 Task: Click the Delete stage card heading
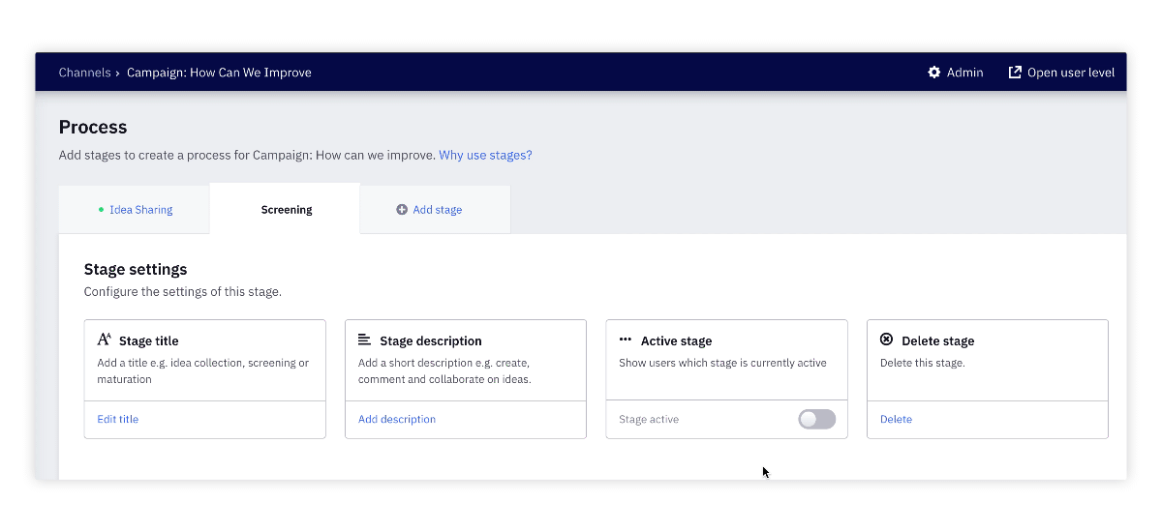click(937, 340)
